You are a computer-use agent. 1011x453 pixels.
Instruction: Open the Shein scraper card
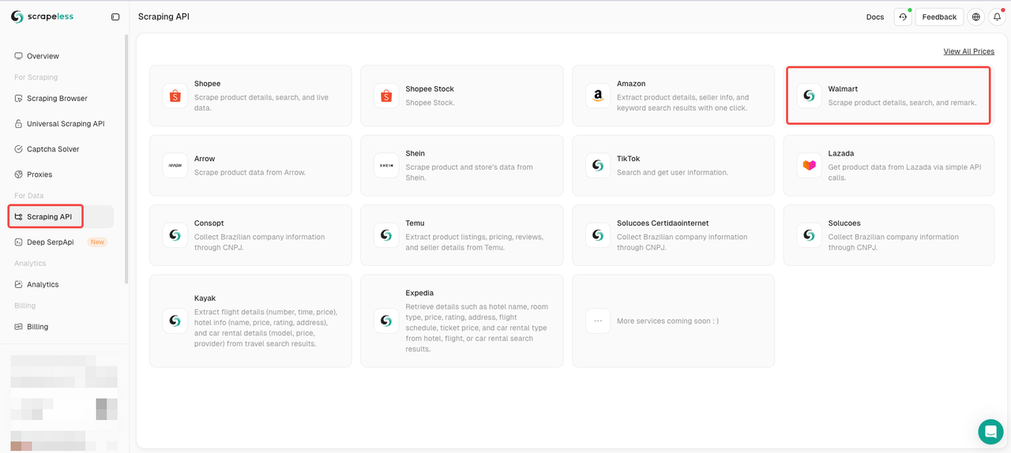(462, 166)
